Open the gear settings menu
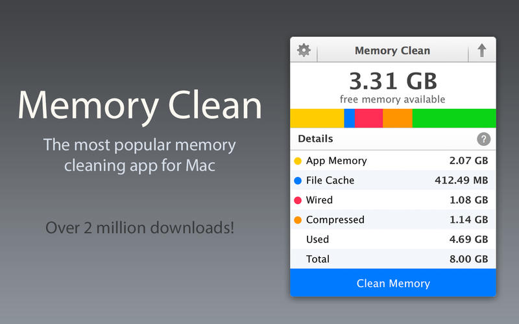 (304, 51)
